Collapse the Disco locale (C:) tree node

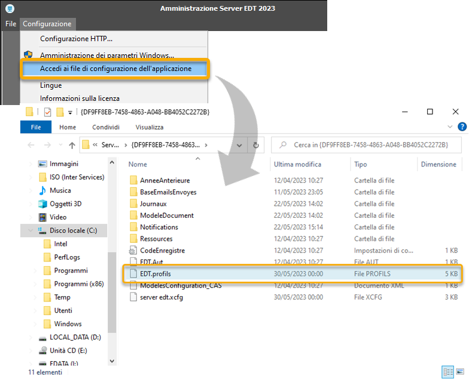(x=30, y=230)
